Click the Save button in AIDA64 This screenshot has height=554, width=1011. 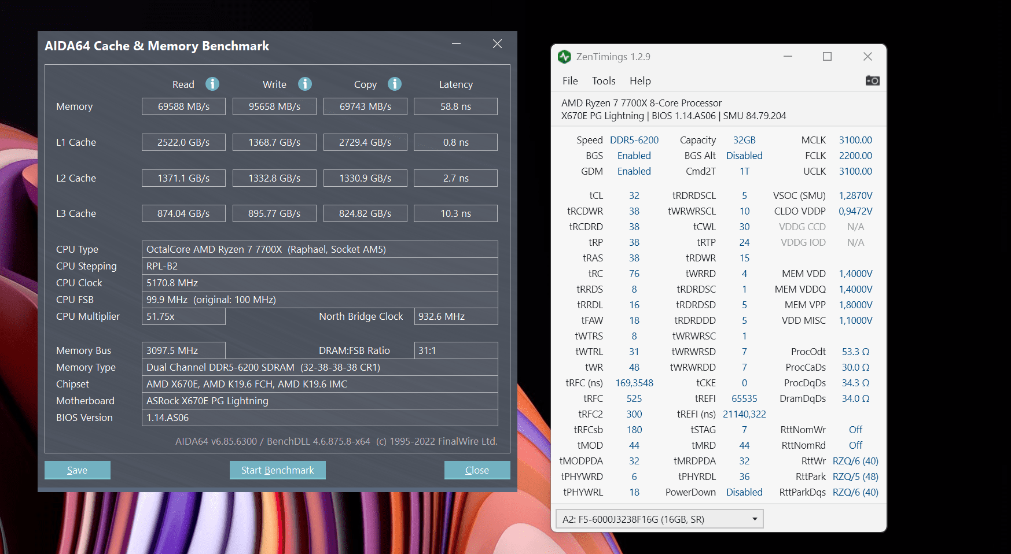(78, 470)
